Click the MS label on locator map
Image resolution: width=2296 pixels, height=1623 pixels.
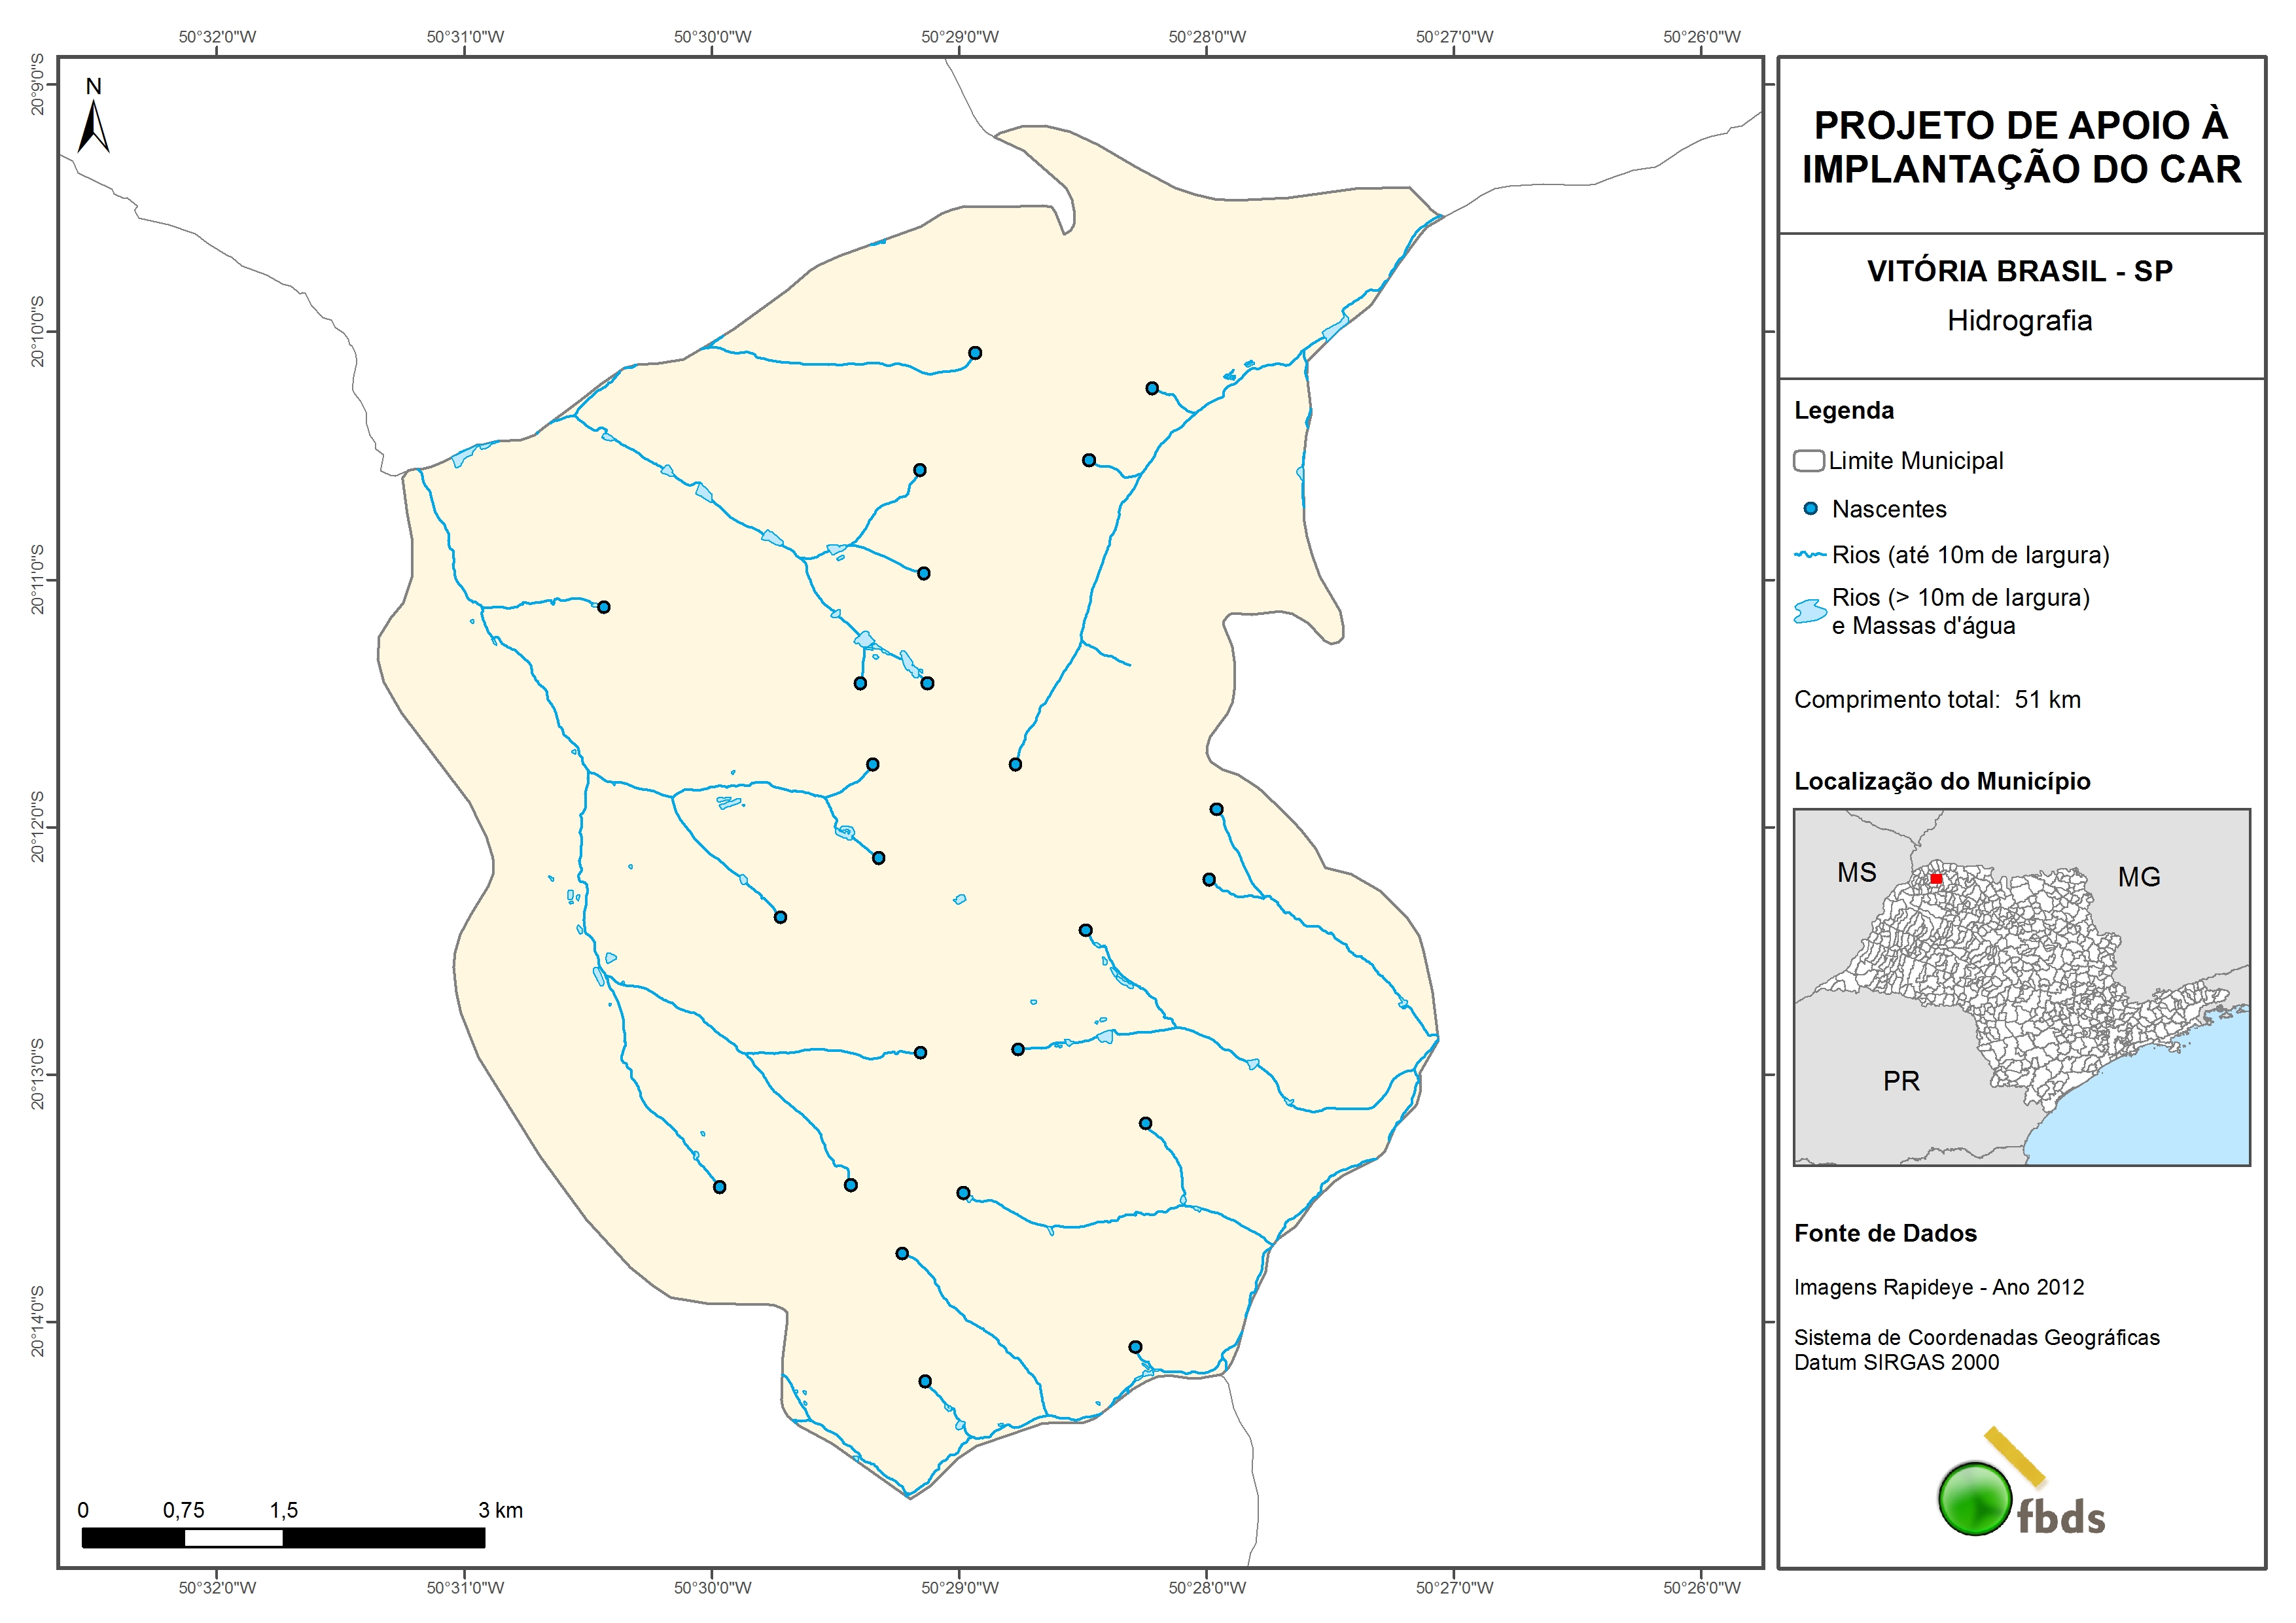1856,873
